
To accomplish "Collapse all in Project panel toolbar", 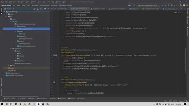I will tap(41, 9).
